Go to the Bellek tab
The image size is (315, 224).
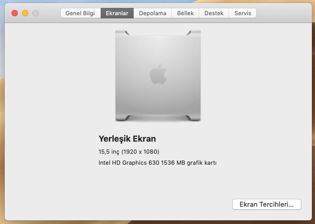tap(186, 13)
